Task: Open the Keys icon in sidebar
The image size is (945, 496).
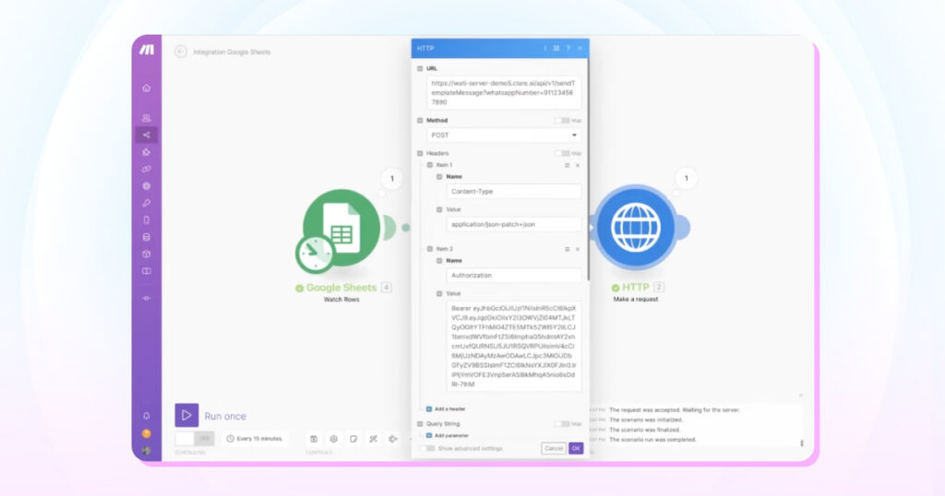Action: 147,203
